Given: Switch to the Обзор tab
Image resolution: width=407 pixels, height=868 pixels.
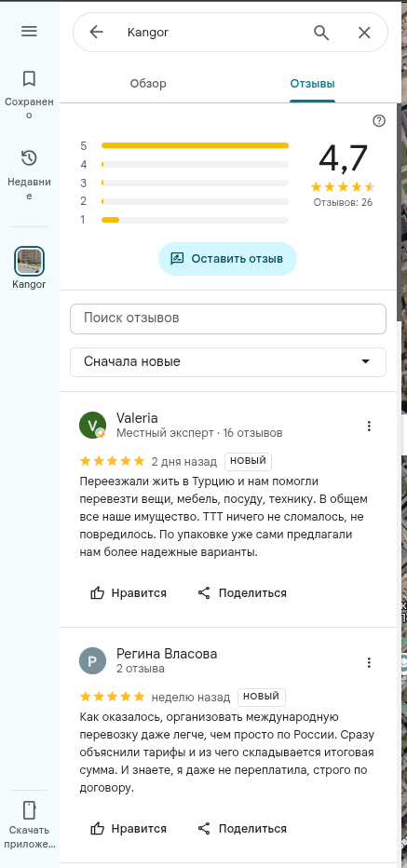Looking at the screenshot, I should pos(148,84).
